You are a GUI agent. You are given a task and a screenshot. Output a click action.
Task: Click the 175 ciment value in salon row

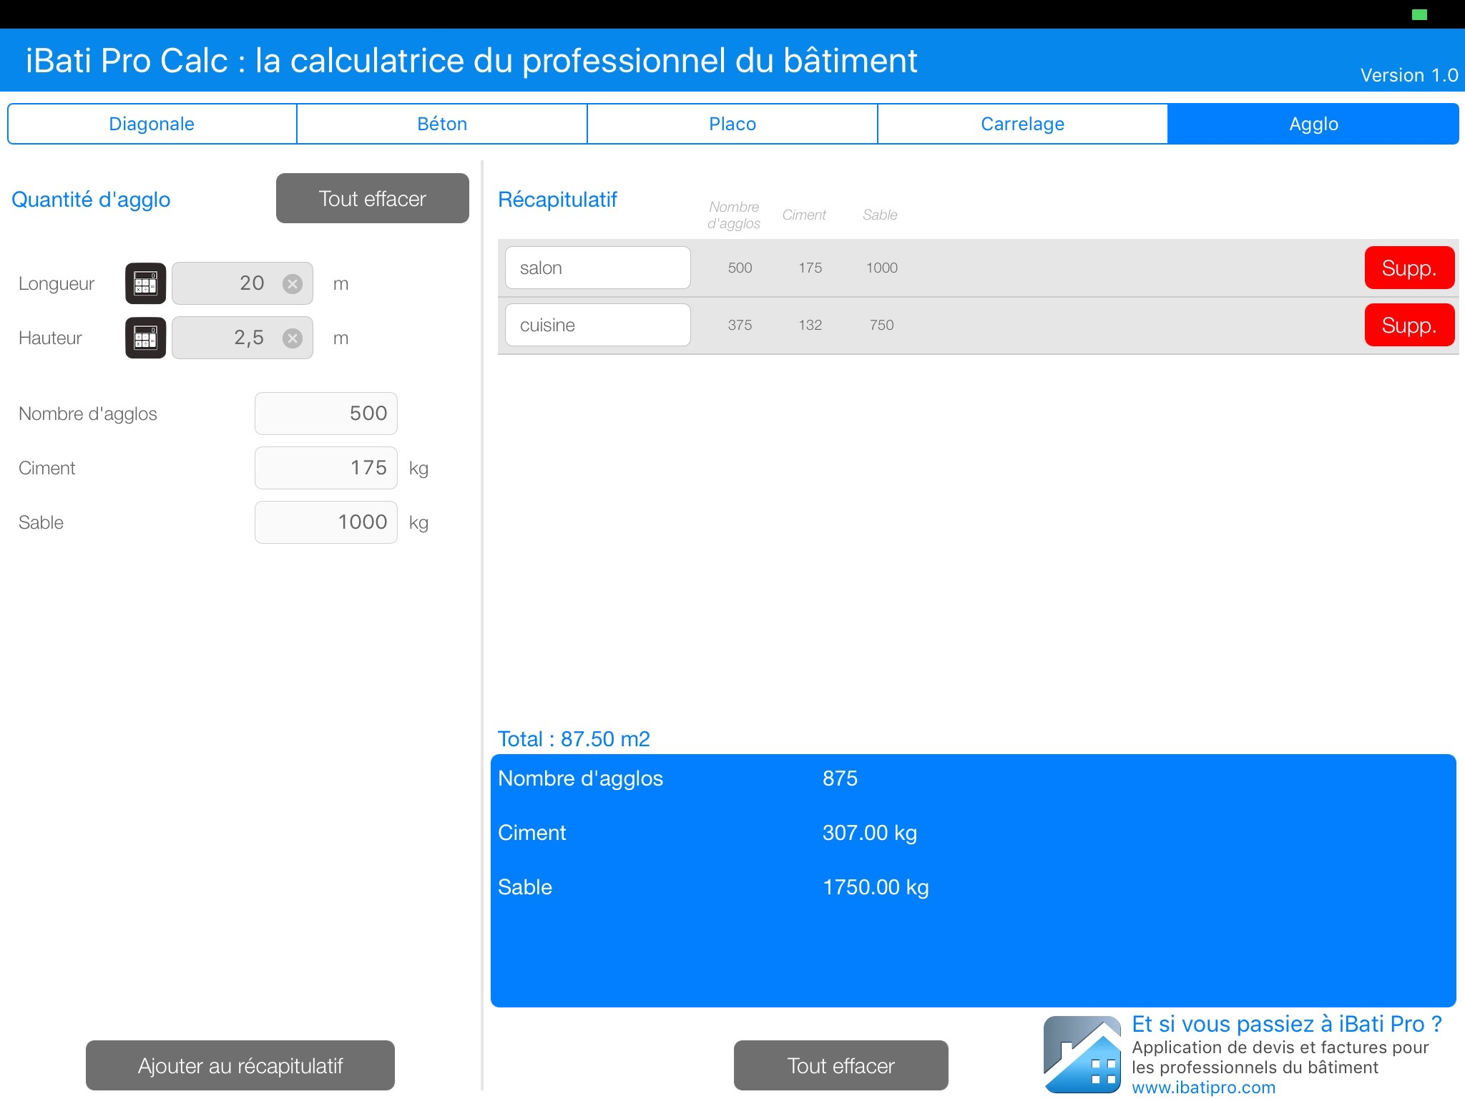(x=810, y=268)
